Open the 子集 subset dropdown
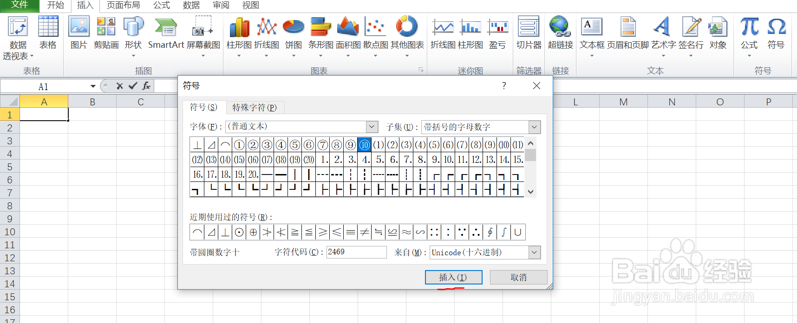Image resolution: width=797 pixels, height=323 pixels. pyautogui.click(x=535, y=127)
